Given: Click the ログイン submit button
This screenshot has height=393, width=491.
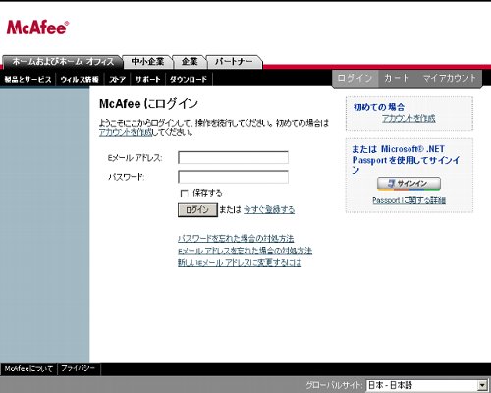Looking at the screenshot, I should [197, 210].
